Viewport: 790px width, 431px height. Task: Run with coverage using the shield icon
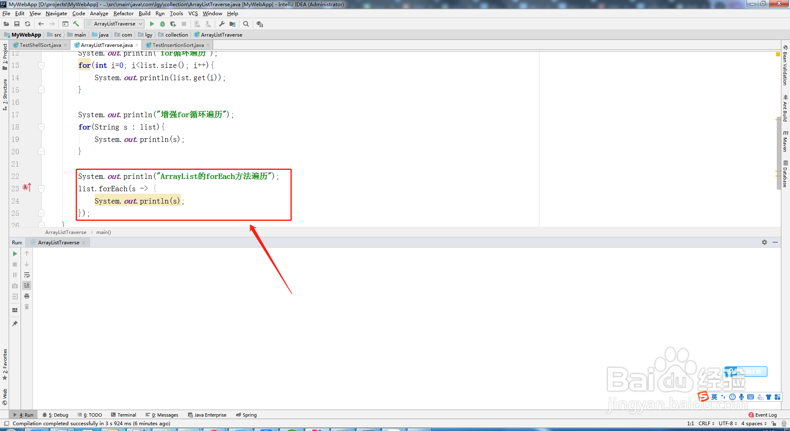(x=173, y=24)
